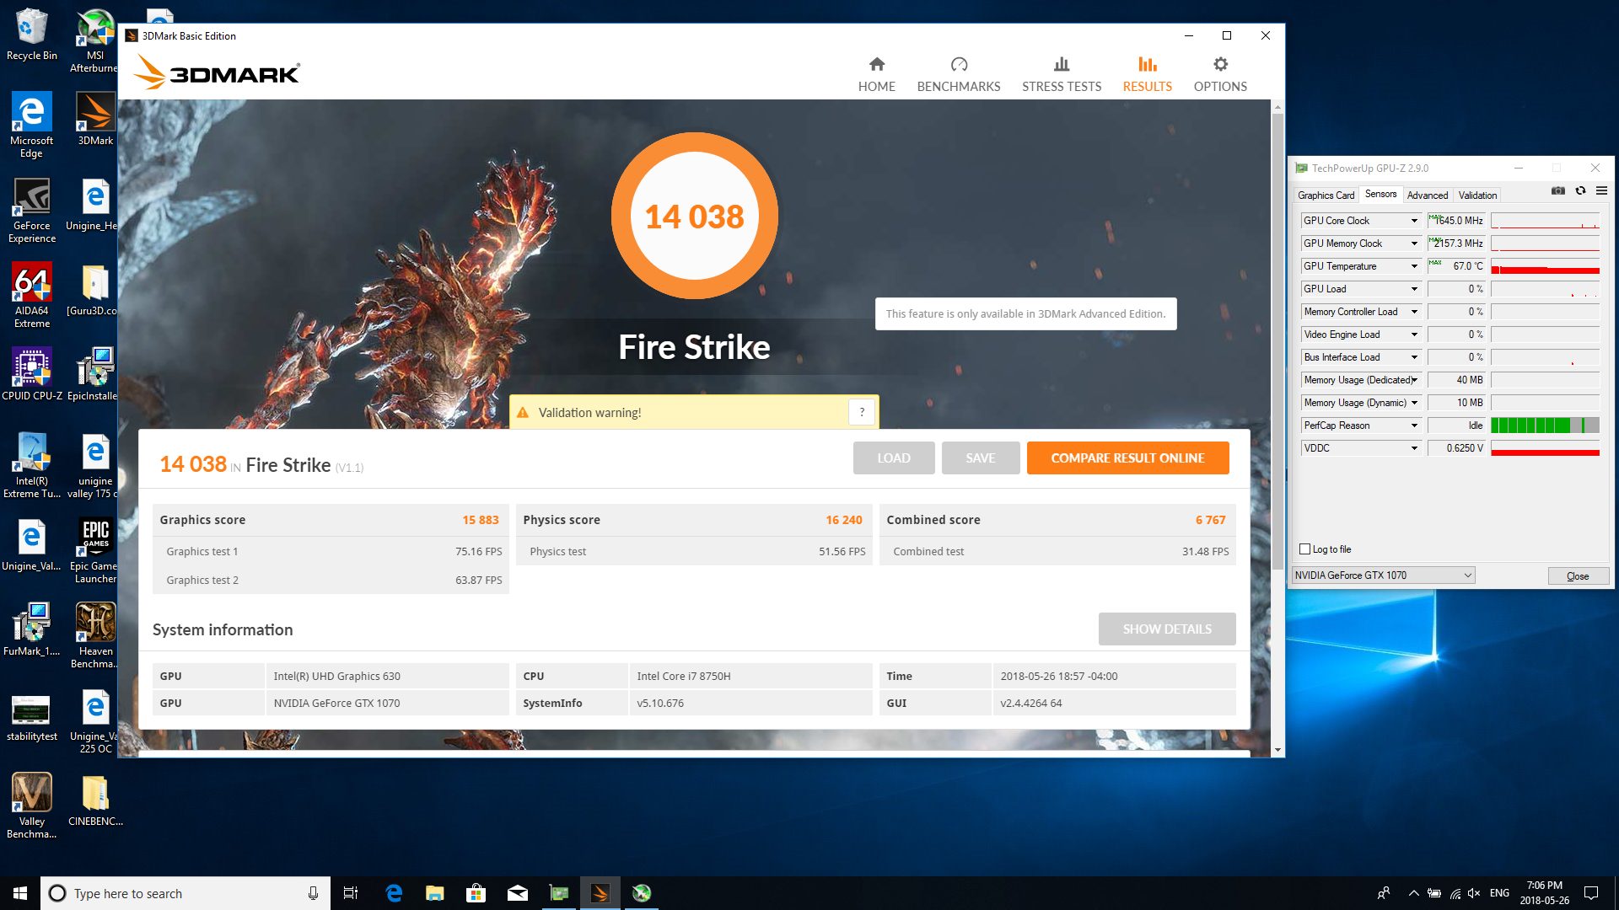1619x910 pixels.
Task: Launch CPUID CPU-Z desktop icon
Action: (x=31, y=374)
